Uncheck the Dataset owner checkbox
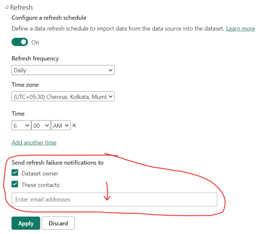 coord(15,173)
